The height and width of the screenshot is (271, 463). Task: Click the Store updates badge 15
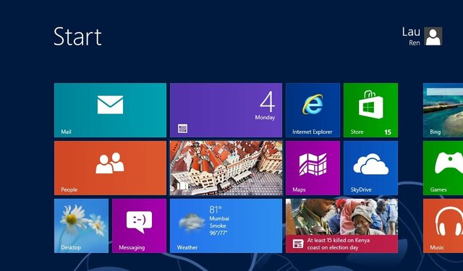point(388,132)
